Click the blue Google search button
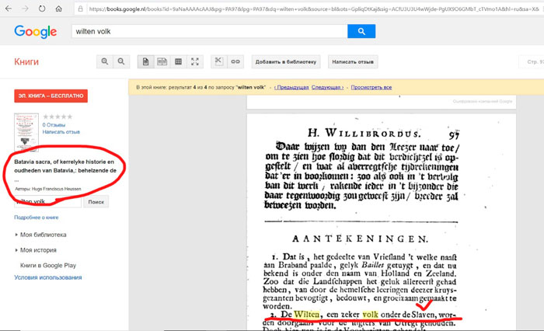 [x=361, y=32]
